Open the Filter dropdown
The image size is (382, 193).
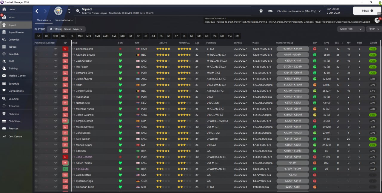coord(374,29)
